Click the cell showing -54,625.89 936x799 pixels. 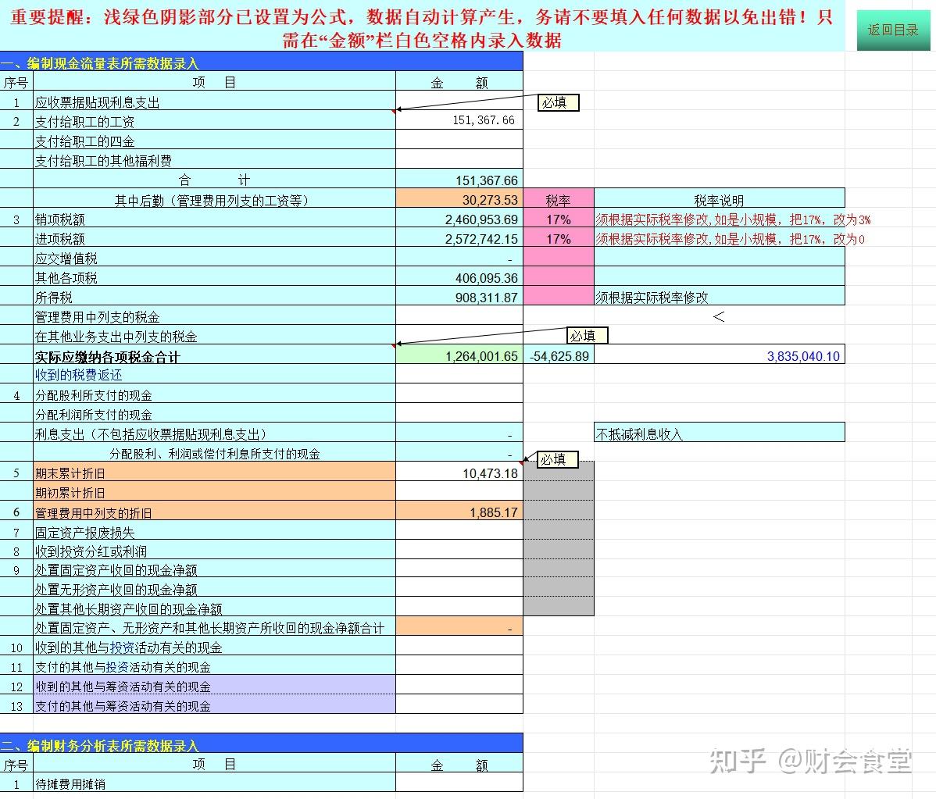pos(559,355)
